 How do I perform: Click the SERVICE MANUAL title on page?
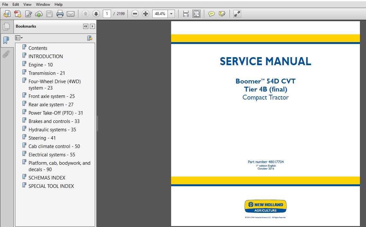[x=266, y=61]
